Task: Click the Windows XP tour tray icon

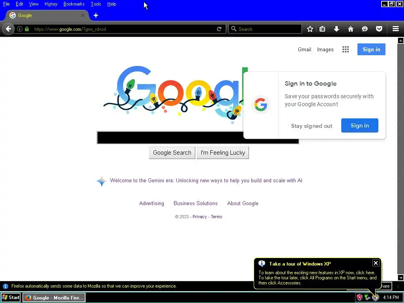Action: coord(376,297)
